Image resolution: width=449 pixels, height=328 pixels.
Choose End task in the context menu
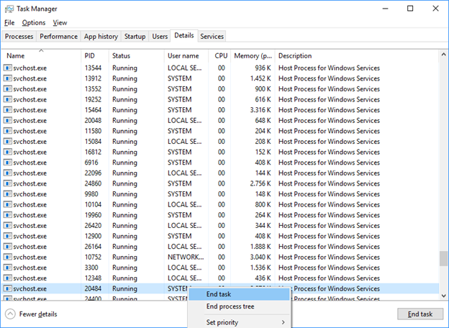(x=239, y=294)
